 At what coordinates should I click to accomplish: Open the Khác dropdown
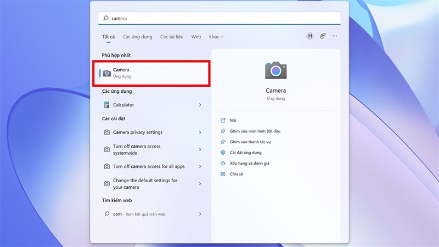coord(216,37)
